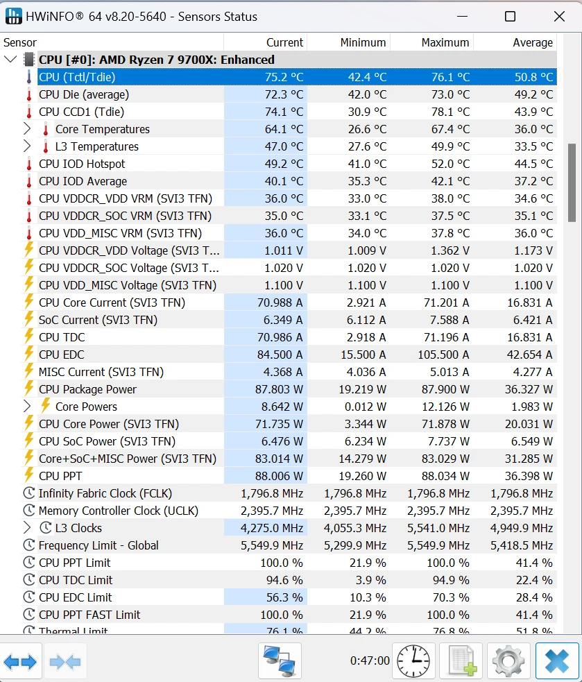The image size is (582, 682).
Task: Open the network remote monitoring computers icon
Action: tap(280, 661)
